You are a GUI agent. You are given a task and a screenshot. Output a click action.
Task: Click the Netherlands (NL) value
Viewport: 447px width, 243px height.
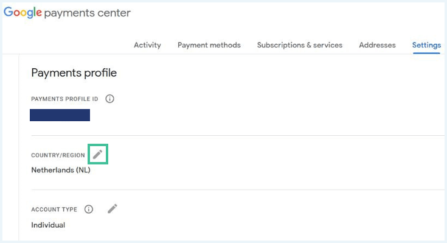tap(61, 170)
